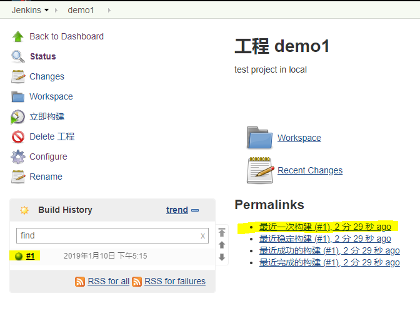Select Delete 工程 in side menu
420x313 pixels.
tap(52, 136)
